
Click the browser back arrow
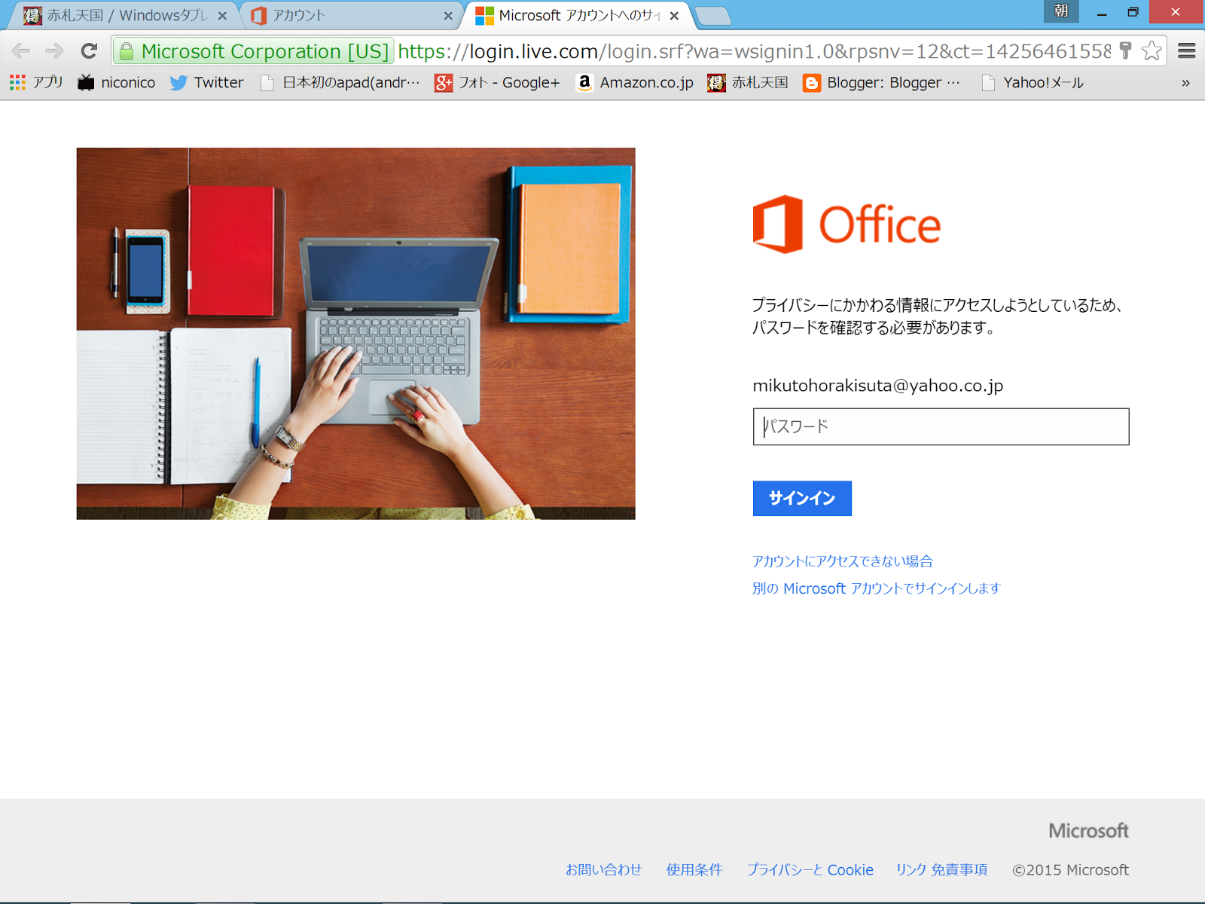21,51
